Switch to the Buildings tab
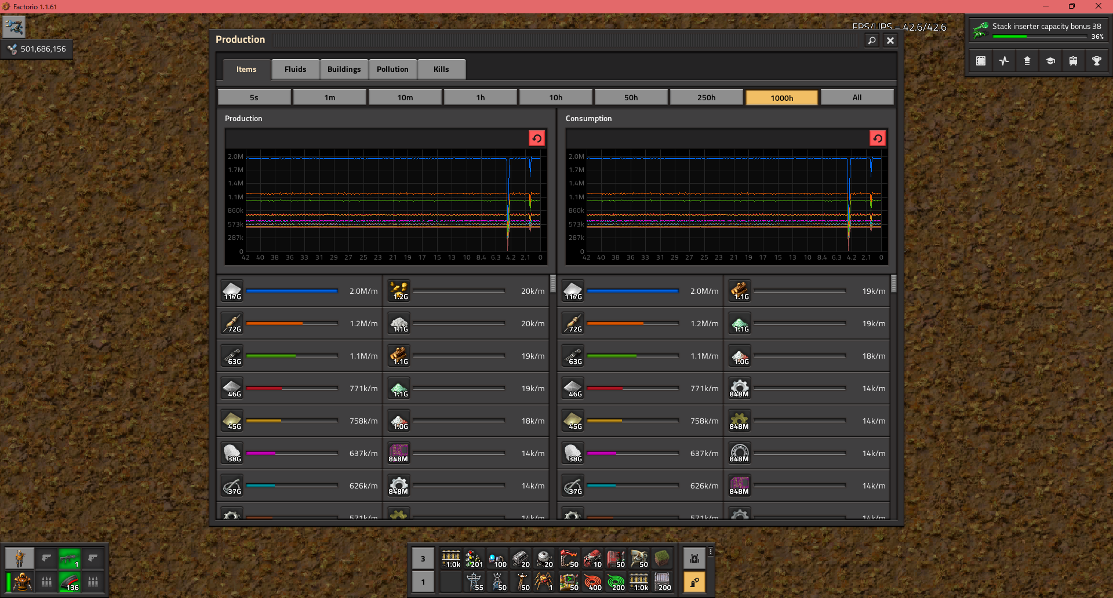 coord(344,69)
